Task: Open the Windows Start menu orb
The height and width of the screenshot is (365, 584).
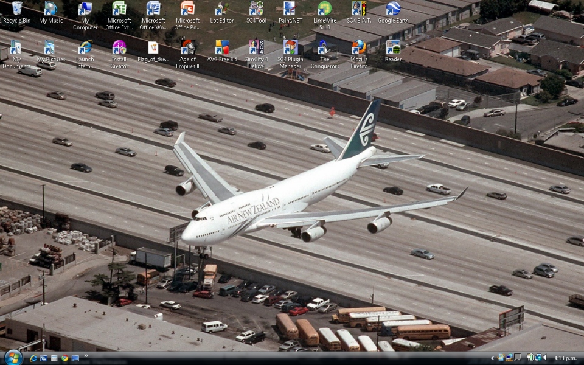Action: (13, 358)
